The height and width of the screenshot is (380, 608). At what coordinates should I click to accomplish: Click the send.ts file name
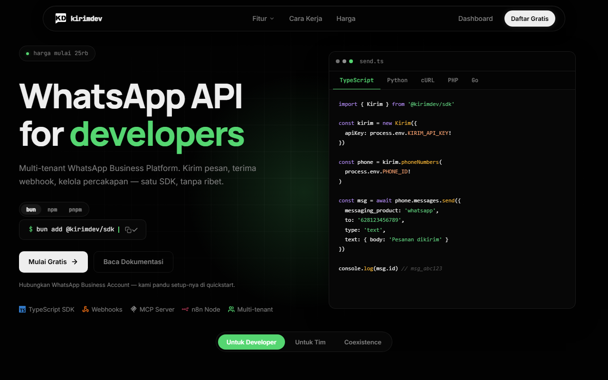(371, 61)
